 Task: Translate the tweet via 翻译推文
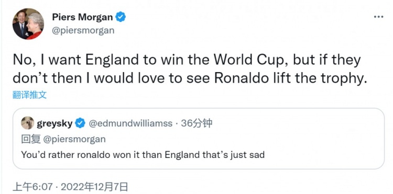pyautogui.click(x=29, y=95)
